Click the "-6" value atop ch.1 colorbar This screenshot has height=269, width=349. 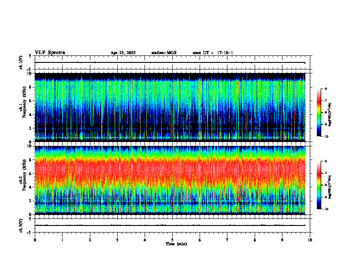325,89
